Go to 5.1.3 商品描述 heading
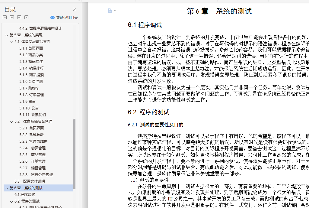The height and width of the screenshot is (208, 309). pos(31,62)
